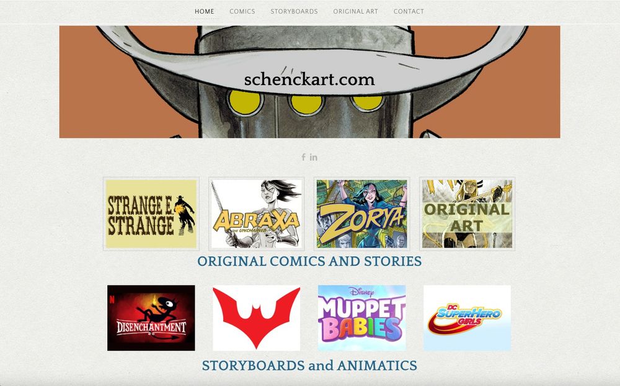Image resolution: width=620 pixels, height=386 pixels.
Task: Click the red Batman Beyond bat logo
Action: [256, 318]
